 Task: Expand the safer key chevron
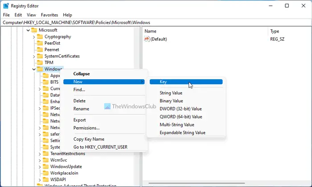(x=40, y=134)
